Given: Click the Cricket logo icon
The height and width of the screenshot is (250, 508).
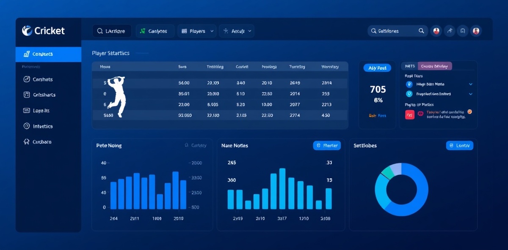Looking at the screenshot, I should tap(27, 30).
